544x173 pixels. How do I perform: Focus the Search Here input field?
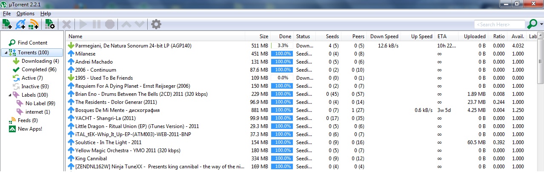click(x=499, y=25)
